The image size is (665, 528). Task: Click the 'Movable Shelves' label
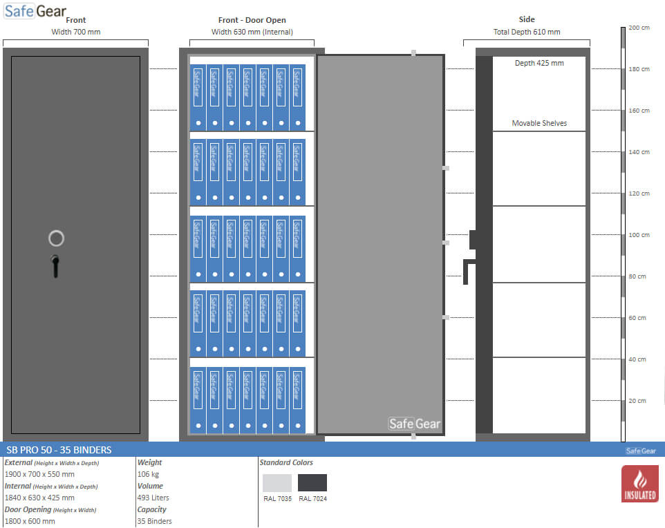[539, 123]
